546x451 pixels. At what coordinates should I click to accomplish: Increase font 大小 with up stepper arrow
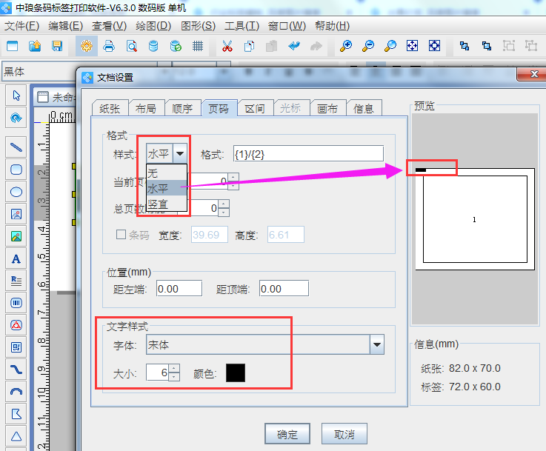pos(174,369)
